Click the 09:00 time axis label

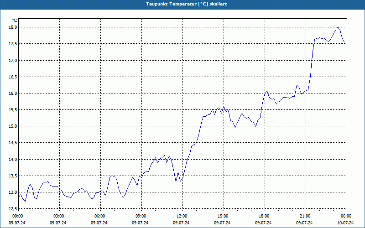(141, 216)
